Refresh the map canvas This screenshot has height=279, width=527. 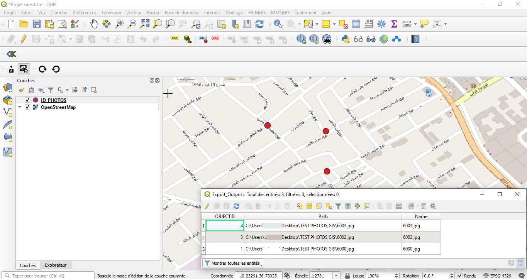tap(259, 24)
